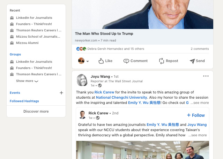Click Discover more button
223x159 pixels.
[x=36, y=111]
